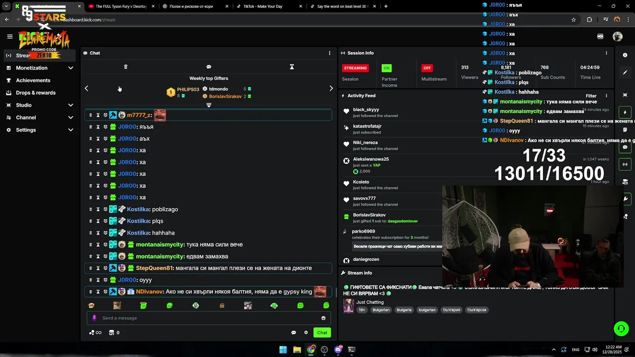Screen dimensions: 635x357
Task: Show previous leaderboard with left arrow
Action: point(86,88)
